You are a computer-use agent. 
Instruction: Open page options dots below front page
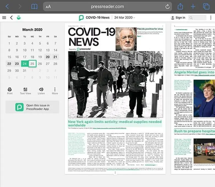[115, 173]
